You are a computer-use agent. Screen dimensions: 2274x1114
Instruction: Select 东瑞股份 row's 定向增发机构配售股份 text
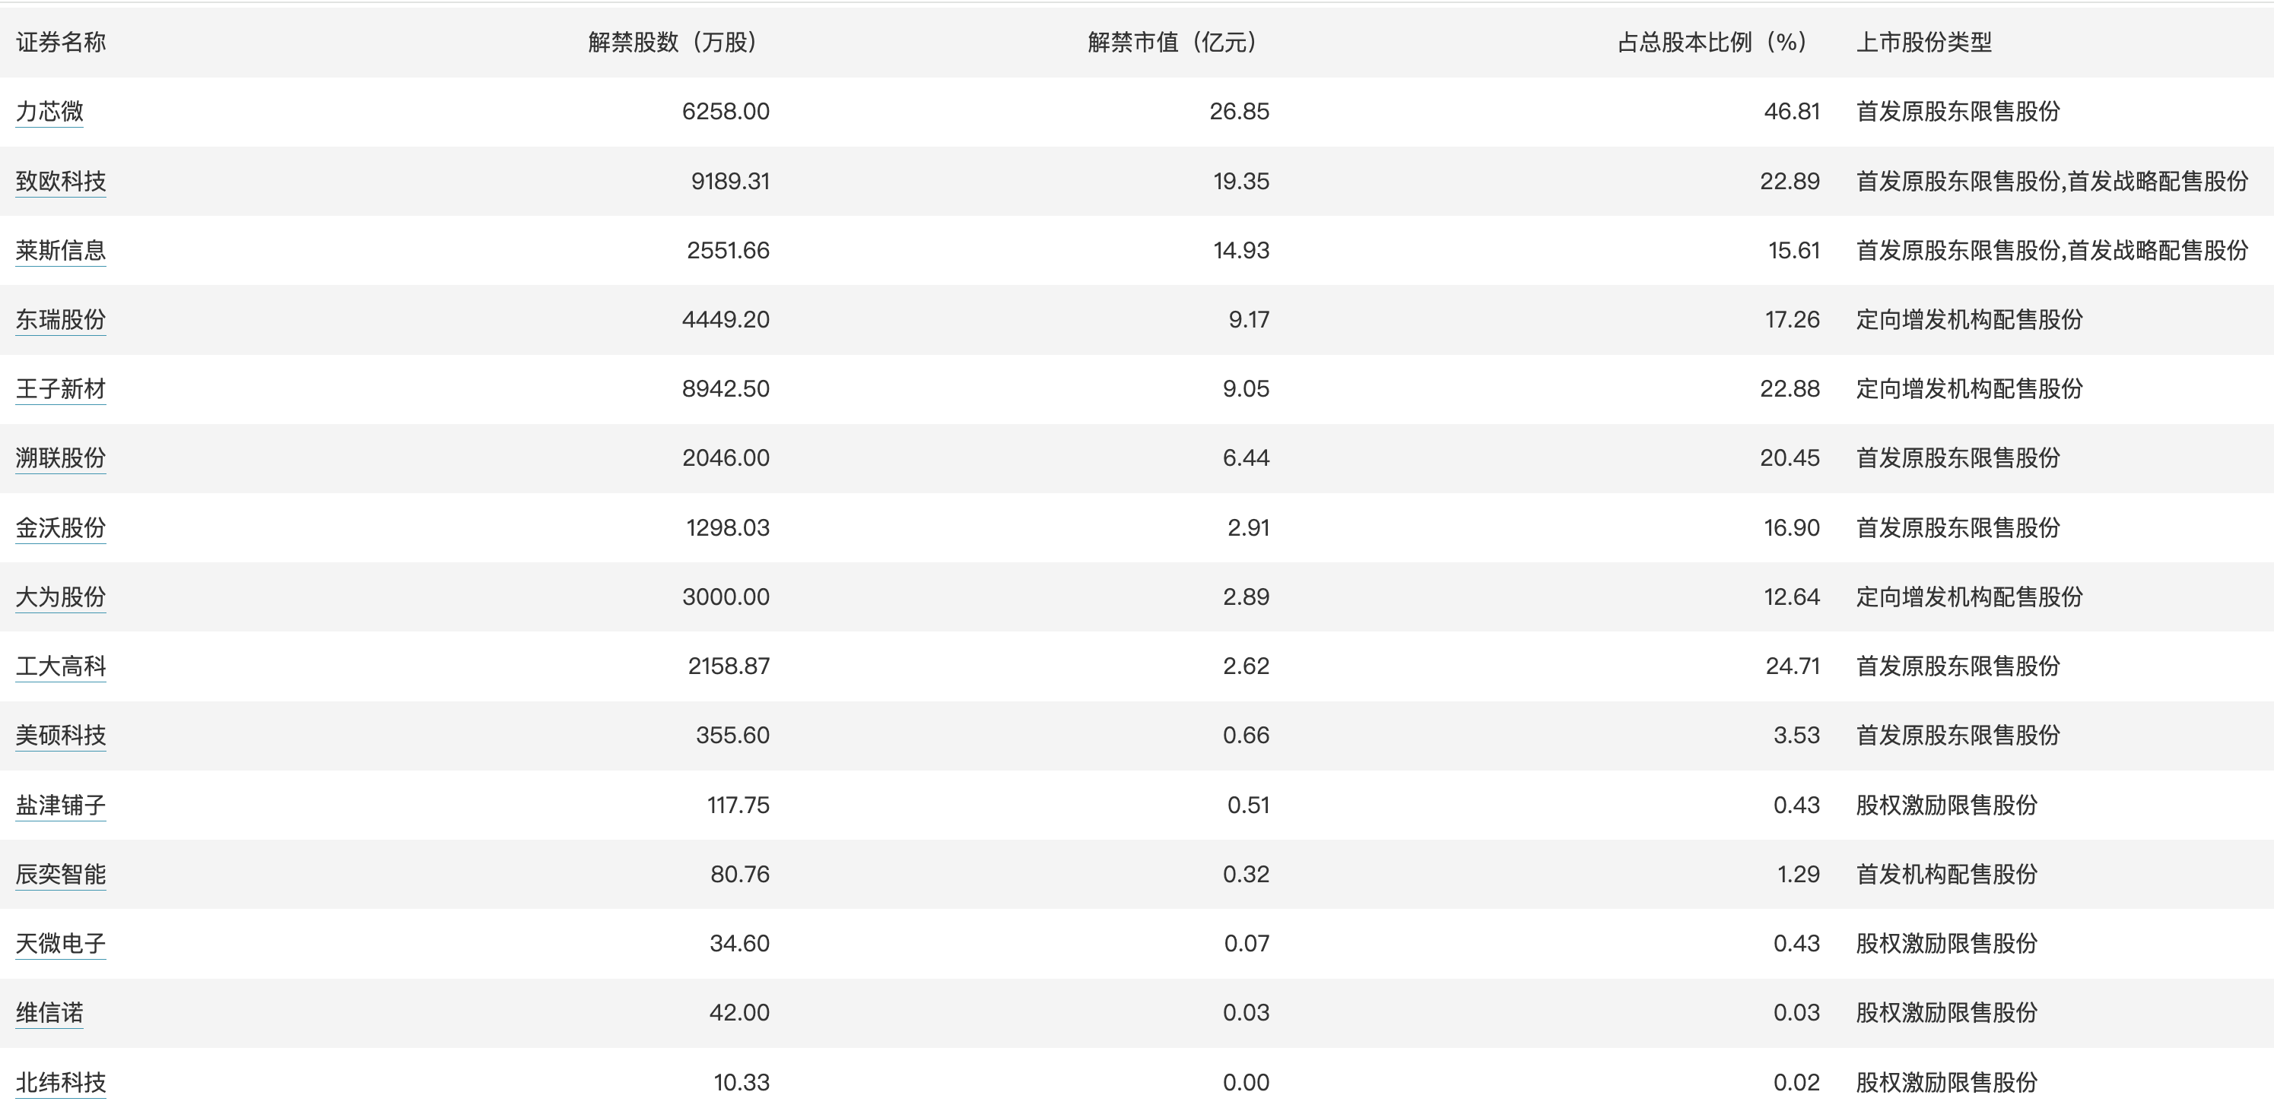(x=1970, y=319)
